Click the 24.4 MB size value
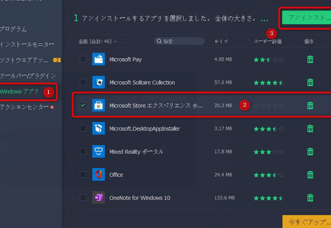Screen dimensions: 331x228 coord(223,175)
